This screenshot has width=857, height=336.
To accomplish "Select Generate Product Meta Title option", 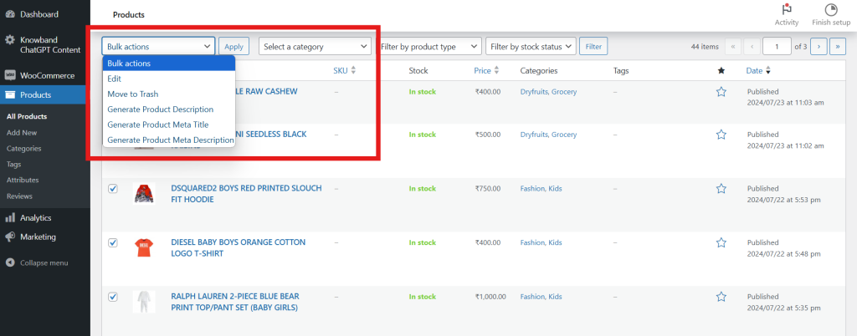I will coord(169,125).
